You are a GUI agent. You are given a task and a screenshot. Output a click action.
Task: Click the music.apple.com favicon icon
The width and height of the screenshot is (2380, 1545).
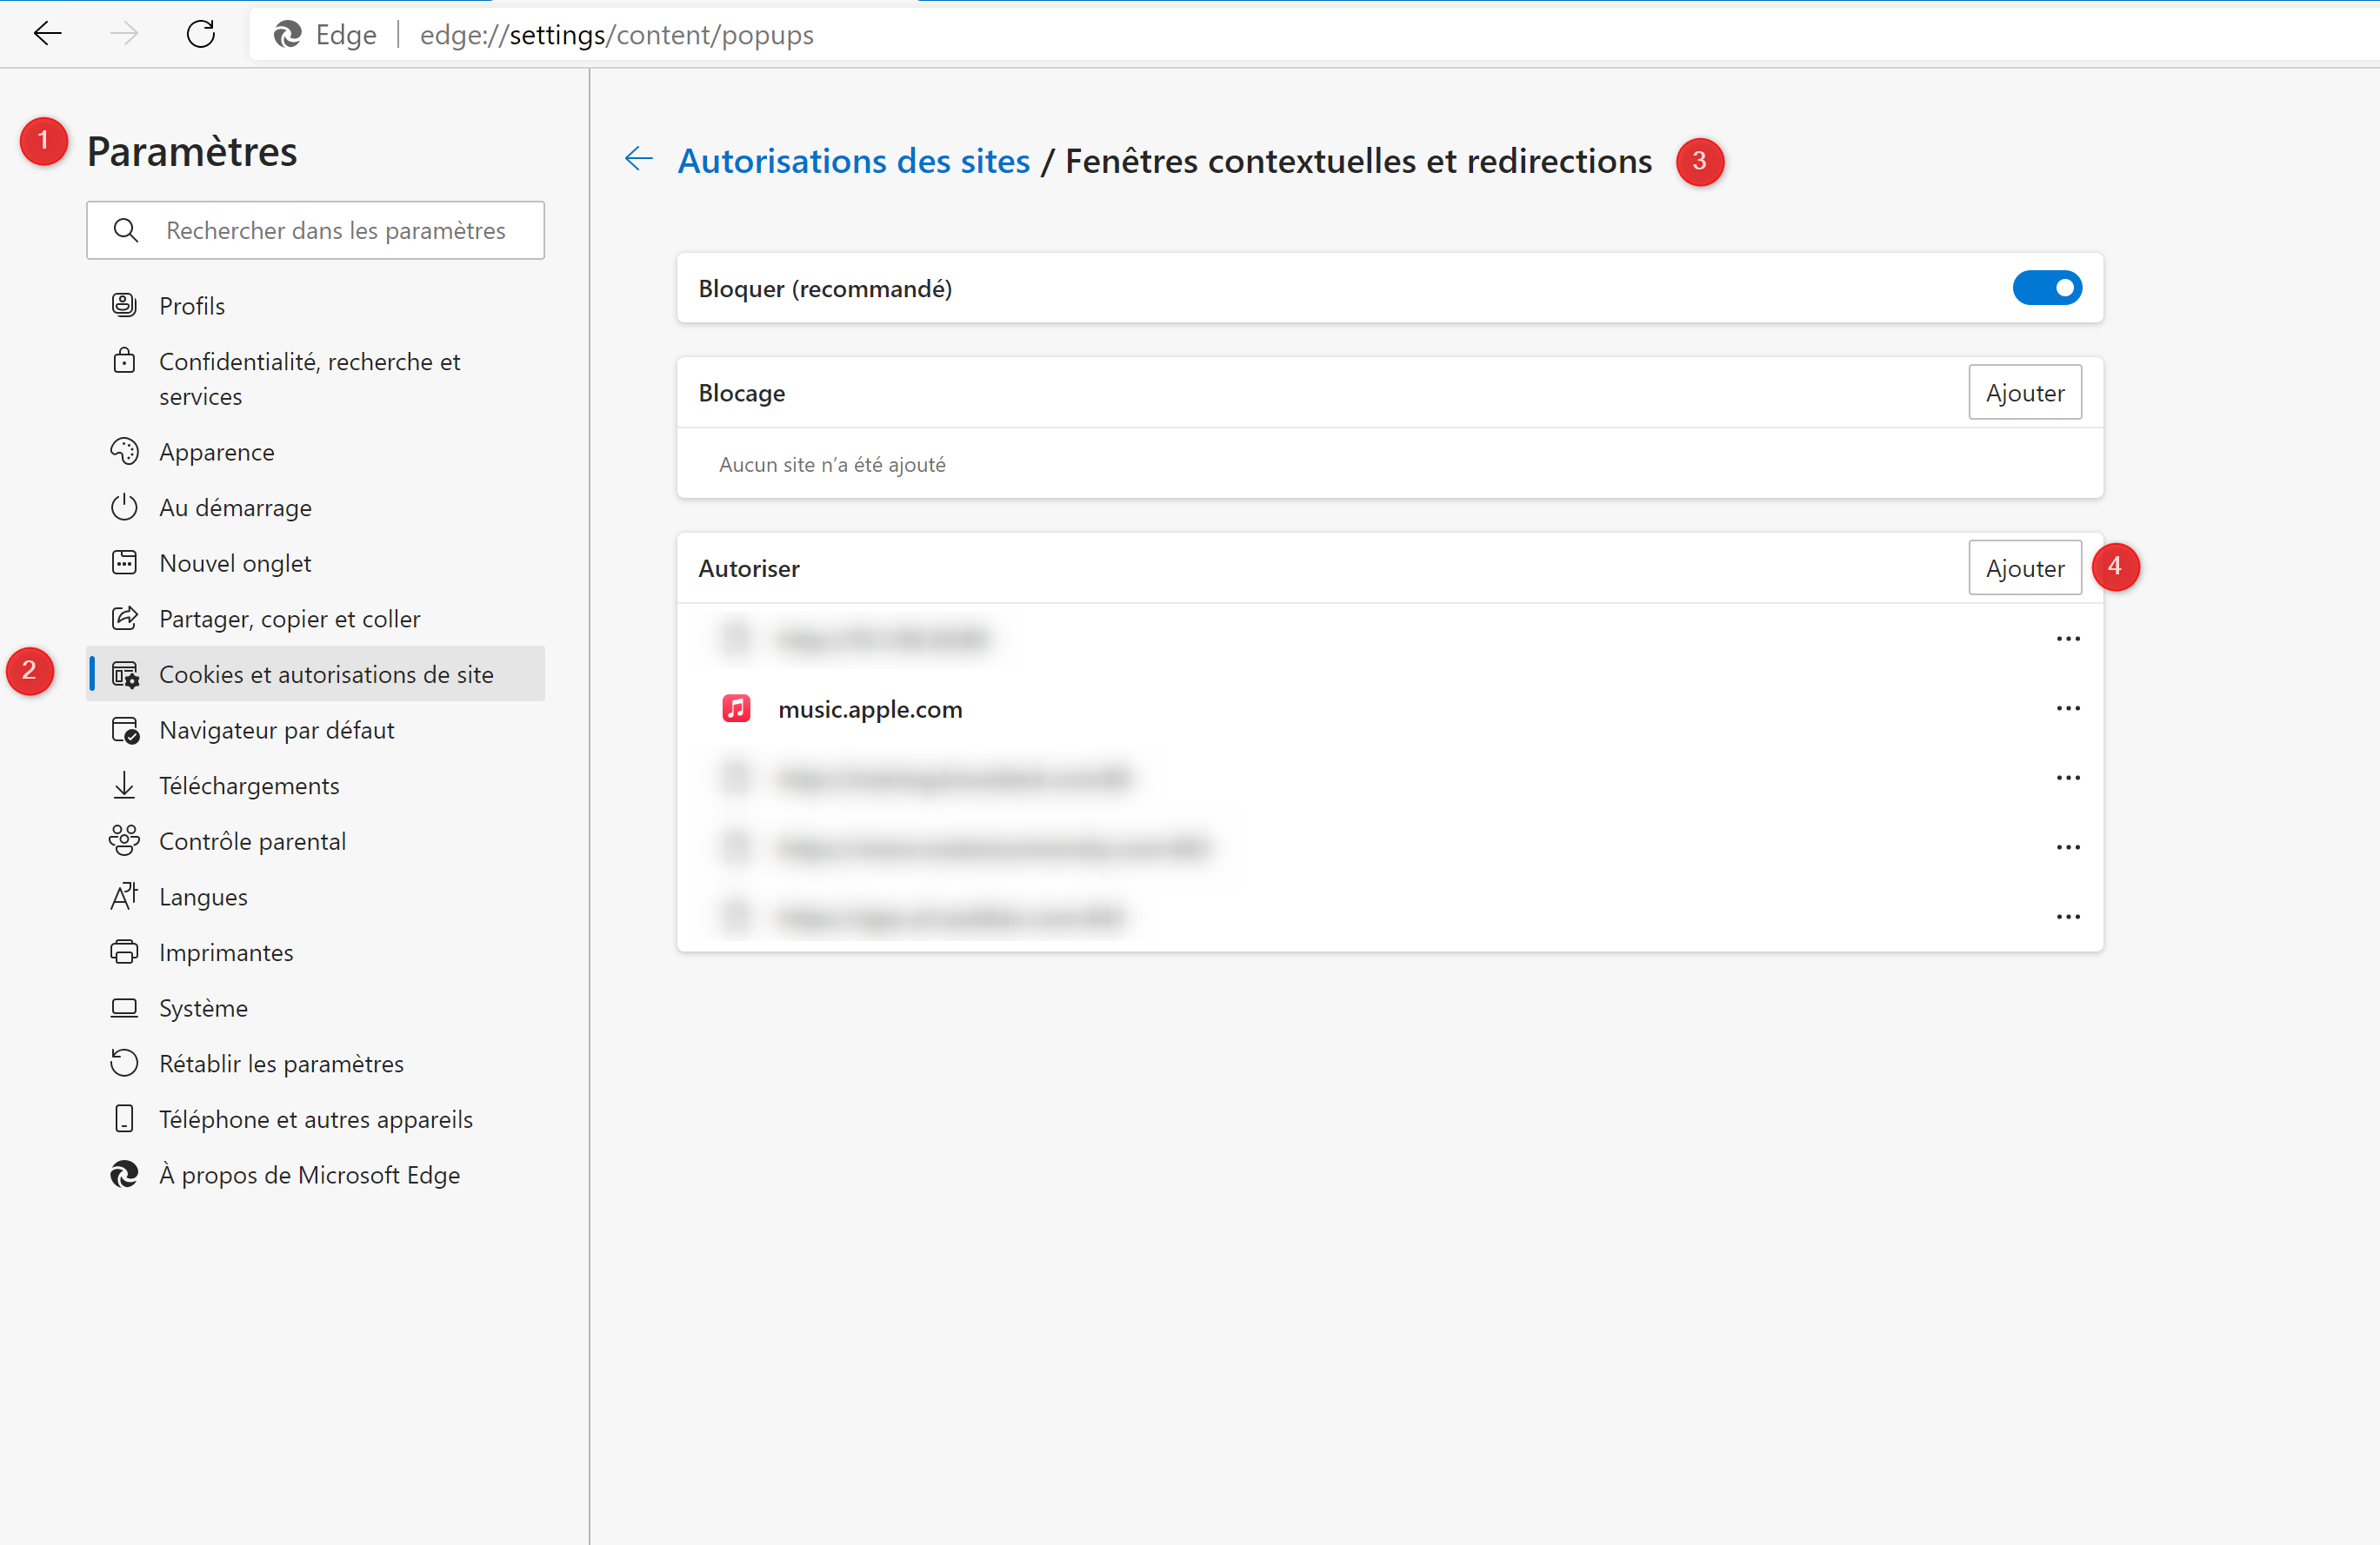[x=736, y=708]
